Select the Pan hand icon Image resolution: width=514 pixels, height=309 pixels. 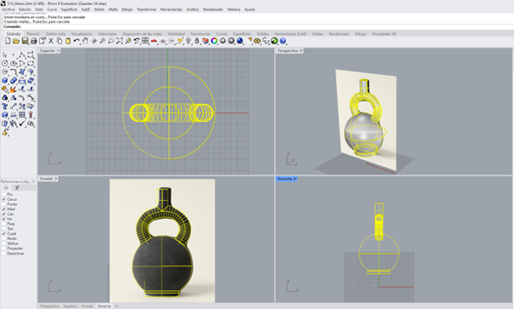(x=85, y=41)
